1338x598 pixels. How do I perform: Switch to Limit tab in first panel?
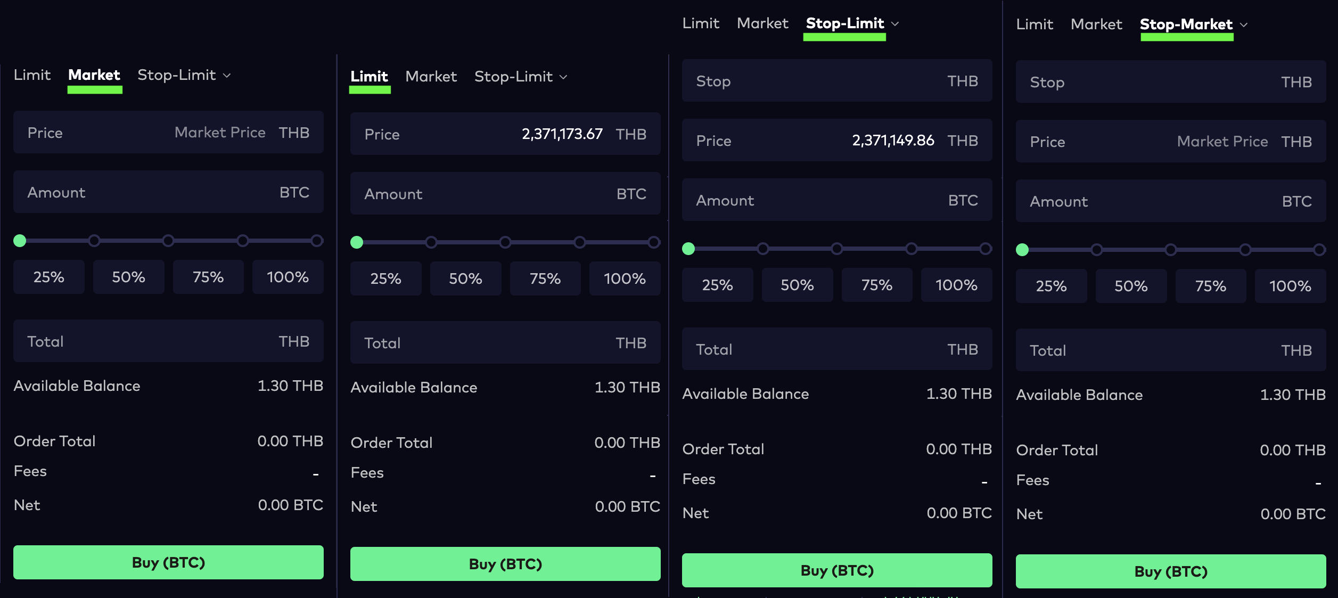(32, 75)
